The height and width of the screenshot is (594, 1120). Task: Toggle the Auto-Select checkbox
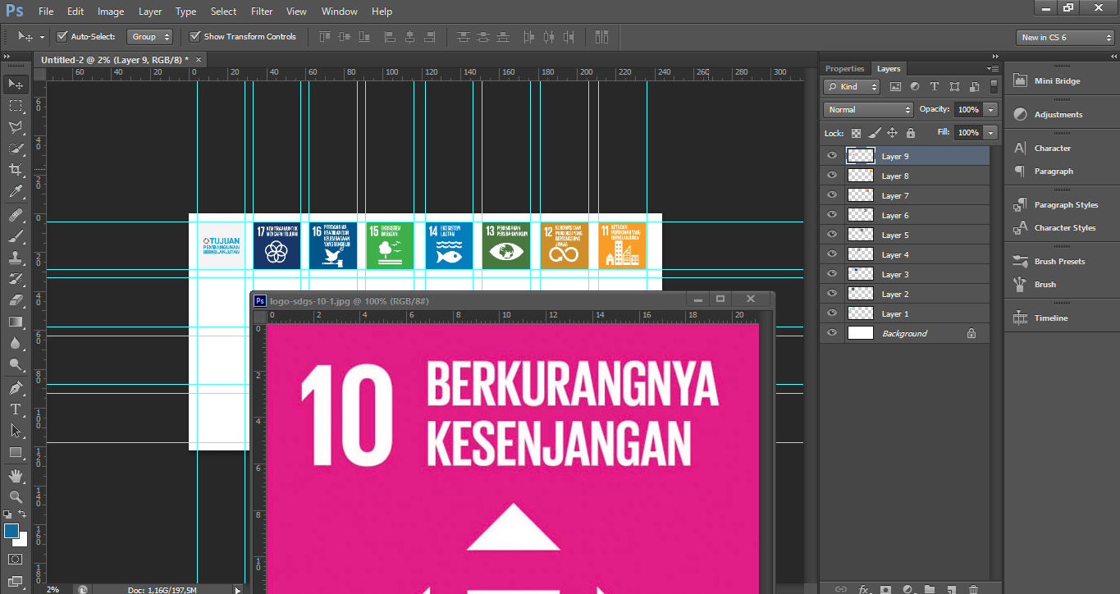pyautogui.click(x=62, y=37)
